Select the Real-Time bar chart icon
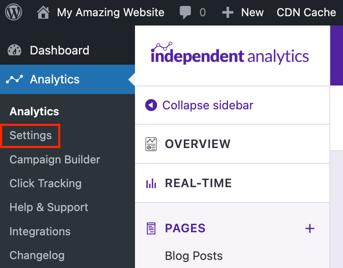The image size is (343, 268). [x=151, y=183]
